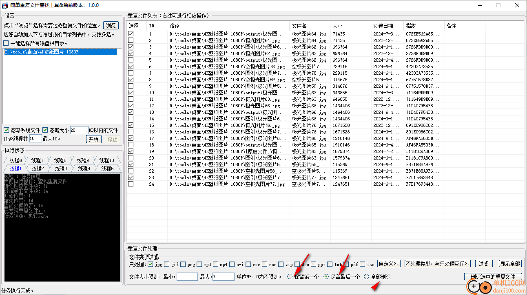527x295 pixels.
Task: Click file size 71435 in row 1
Action: (x=339, y=34)
